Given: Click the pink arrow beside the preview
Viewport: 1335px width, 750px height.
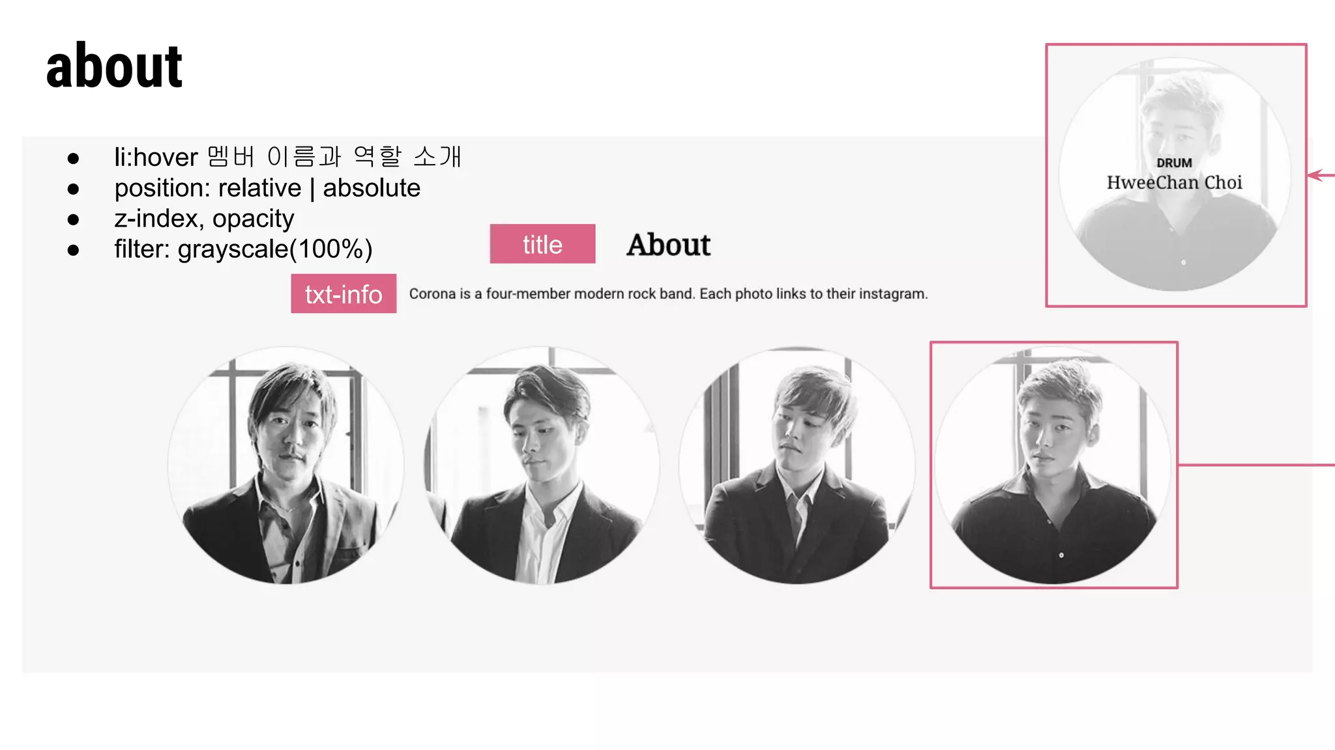Looking at the screenshot, I should coord(1321,175).
